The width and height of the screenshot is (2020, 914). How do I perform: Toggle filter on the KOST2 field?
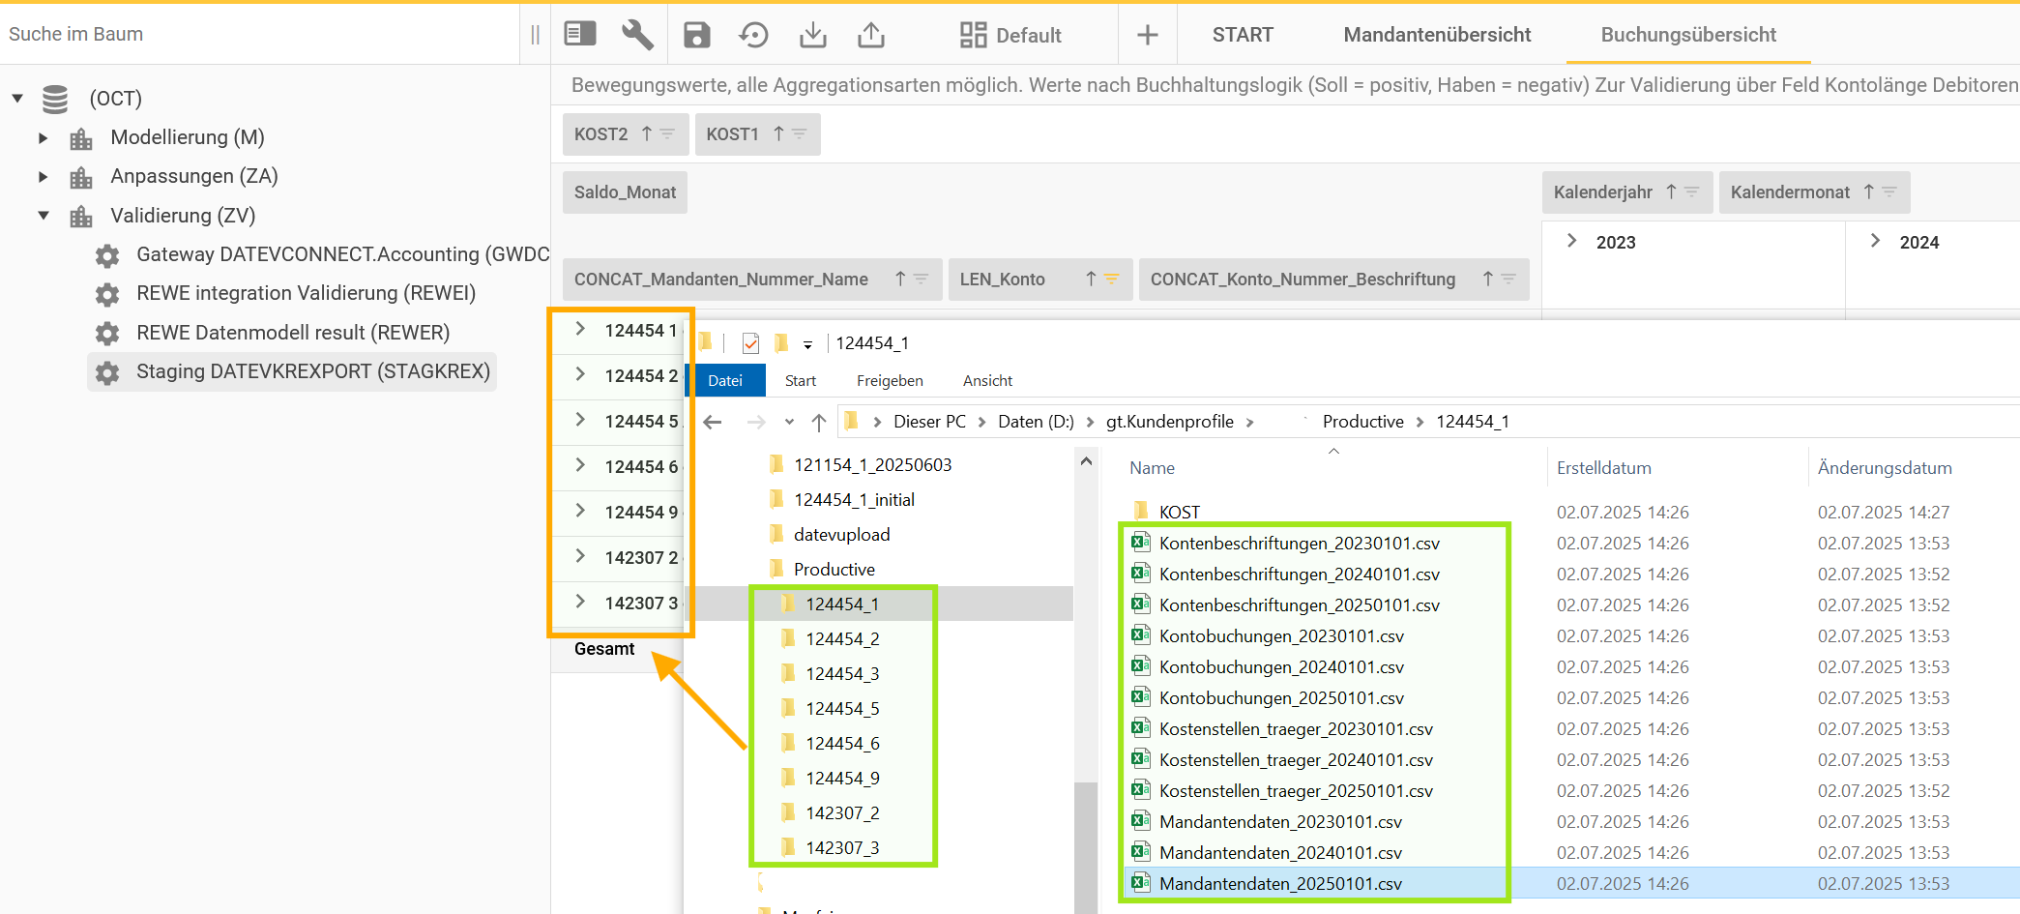(x=667, y=134)
